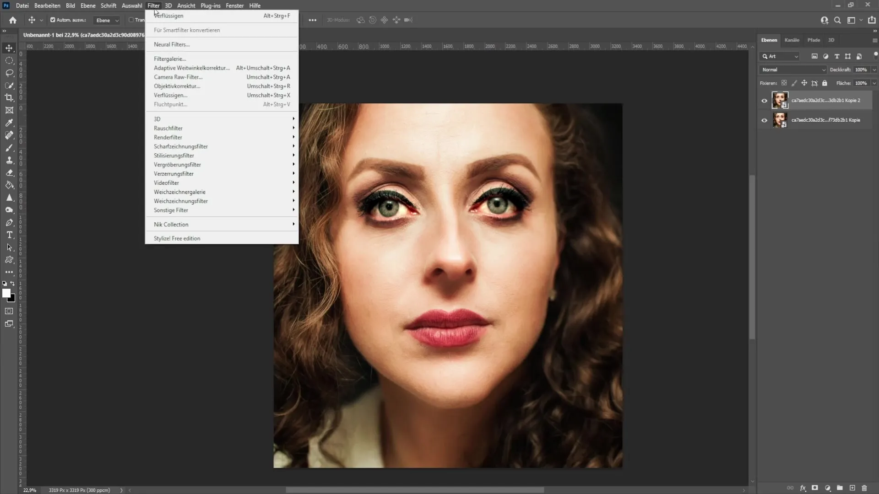This screenshot has width=879, height=494.
Task: Open the share export icon
Action: (x=872, y=20)
